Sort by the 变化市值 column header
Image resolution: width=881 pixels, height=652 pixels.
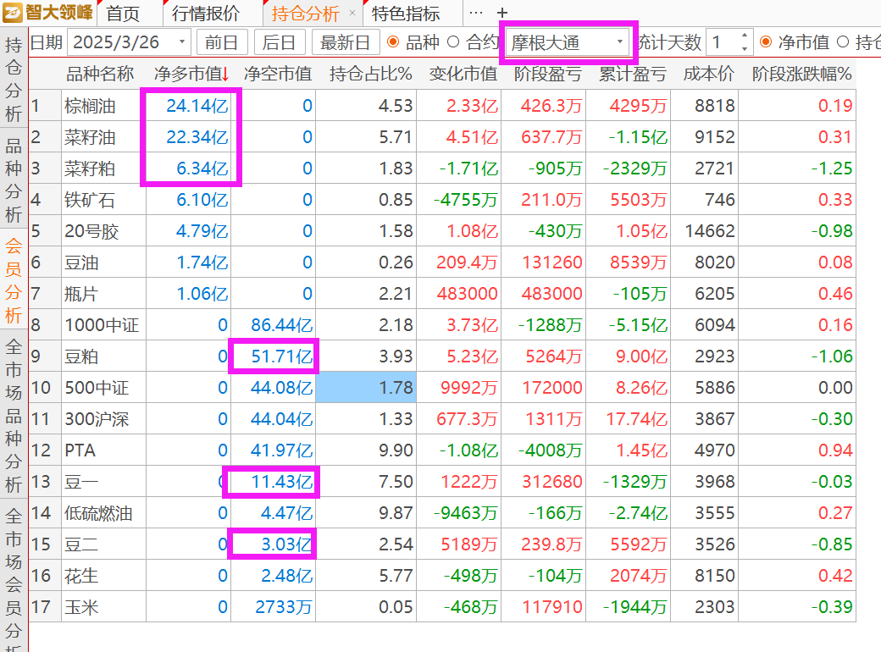463,74
